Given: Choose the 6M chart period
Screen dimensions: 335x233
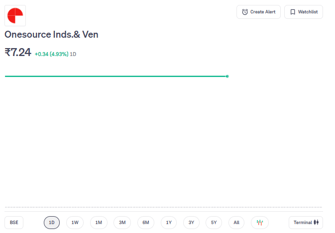Looking at the screenshot, I should click(x=146, y=223).
